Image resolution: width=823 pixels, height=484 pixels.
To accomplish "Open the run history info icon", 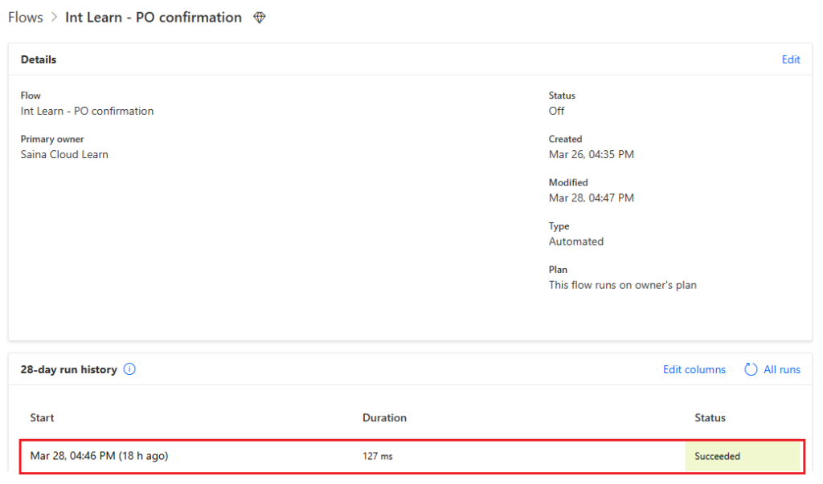I will pos(129,369).
